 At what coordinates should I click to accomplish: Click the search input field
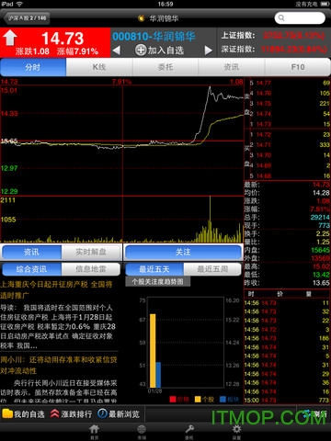[x=300, y=18]
